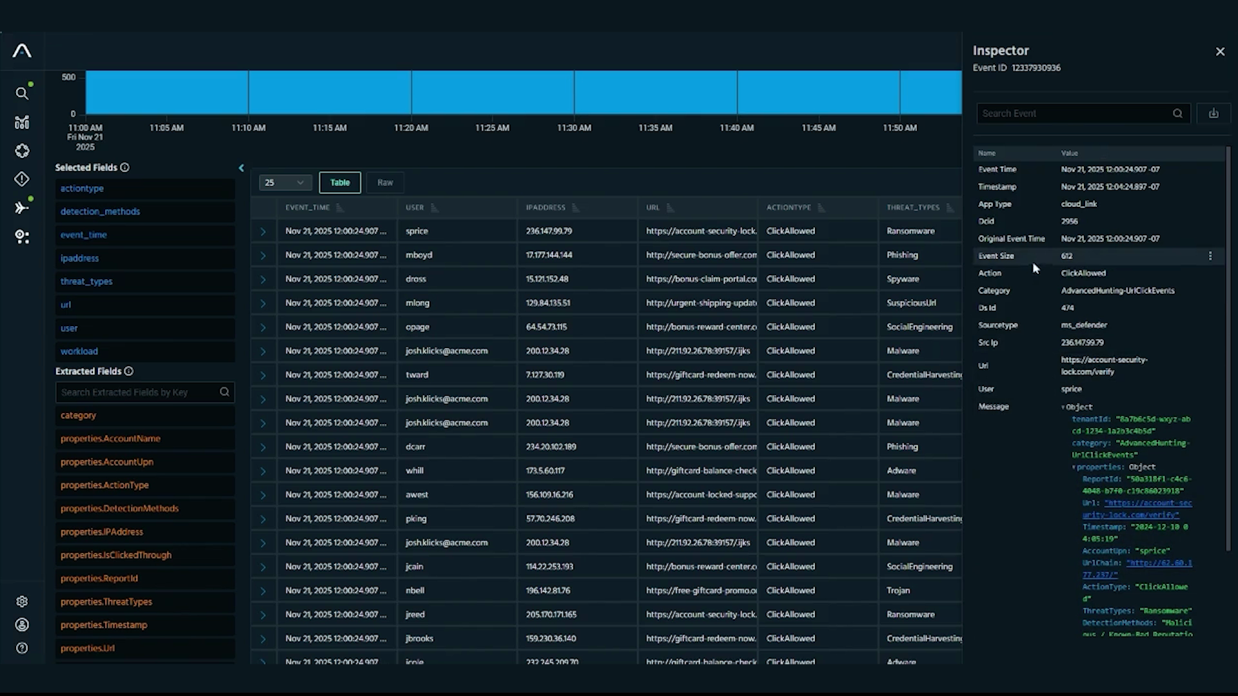Close the Inspector panel
This screenshot has width=1238, height=696.
coord(1220,52)
